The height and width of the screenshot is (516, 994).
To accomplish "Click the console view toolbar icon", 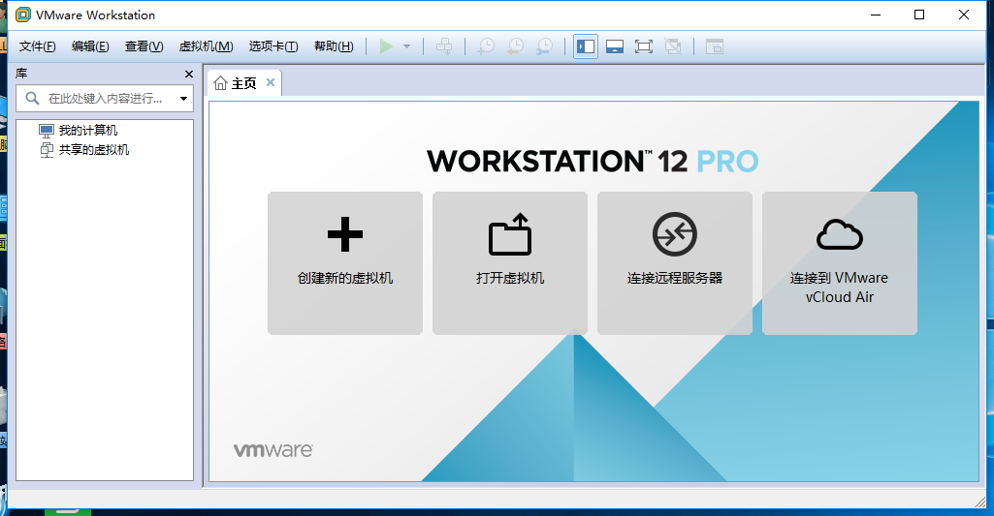I will click(x=715, y=46).
